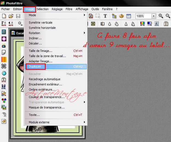The image size is (171, 142).
Task: Open the Réglage menu
Action: coord(57,9)
